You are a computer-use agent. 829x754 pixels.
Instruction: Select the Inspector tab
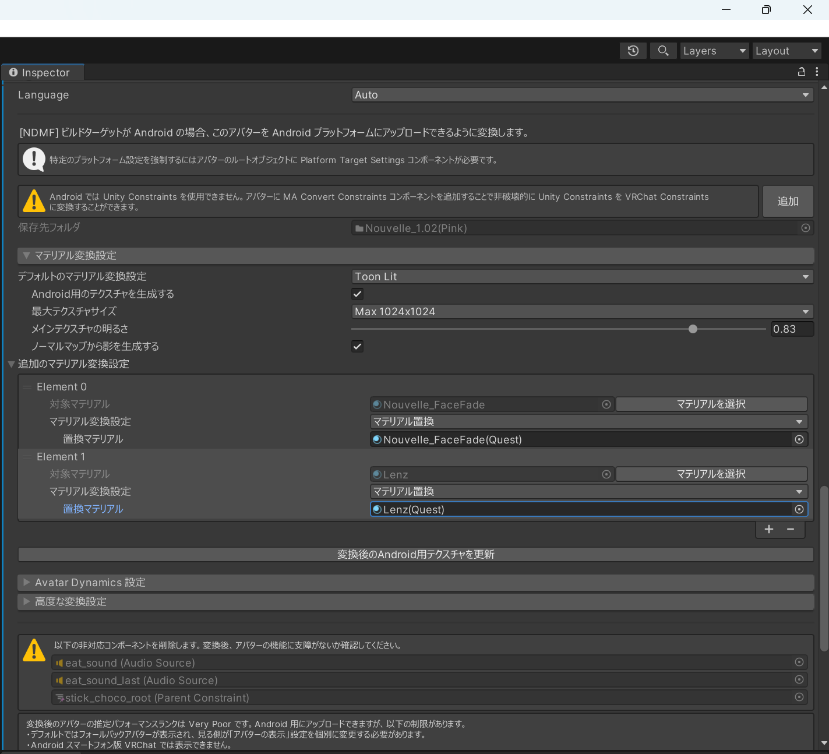click(x=44, y=72)
